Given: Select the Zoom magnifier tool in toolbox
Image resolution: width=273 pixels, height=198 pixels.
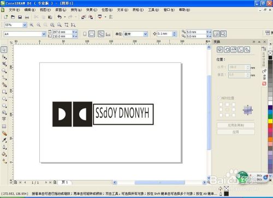Looking at the screenshot, I should [4, 71].
